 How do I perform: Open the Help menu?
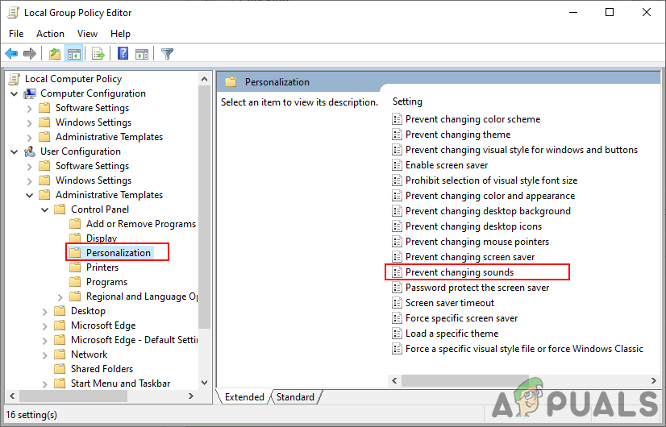[120, 34]
